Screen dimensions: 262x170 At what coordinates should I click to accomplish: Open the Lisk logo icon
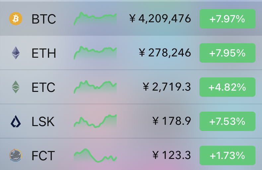tap(16, 121)
